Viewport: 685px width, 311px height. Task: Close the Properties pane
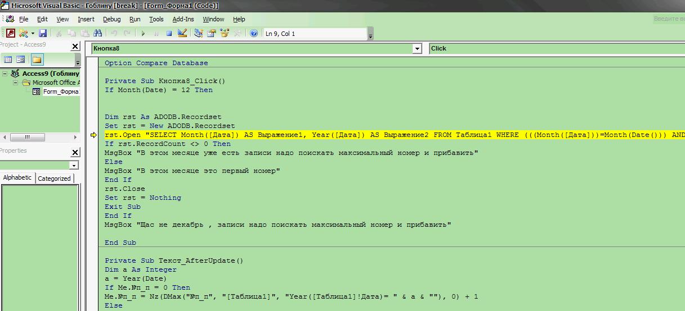pyautogui.click(x=75, y=152)
